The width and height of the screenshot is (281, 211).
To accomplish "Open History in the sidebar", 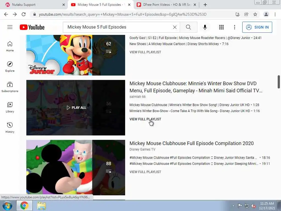I will 10,127.
